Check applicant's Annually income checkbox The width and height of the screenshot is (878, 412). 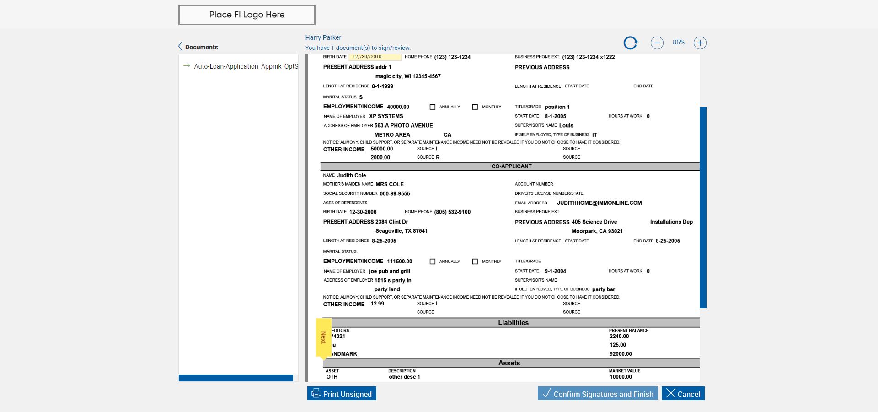pos(433,107)
